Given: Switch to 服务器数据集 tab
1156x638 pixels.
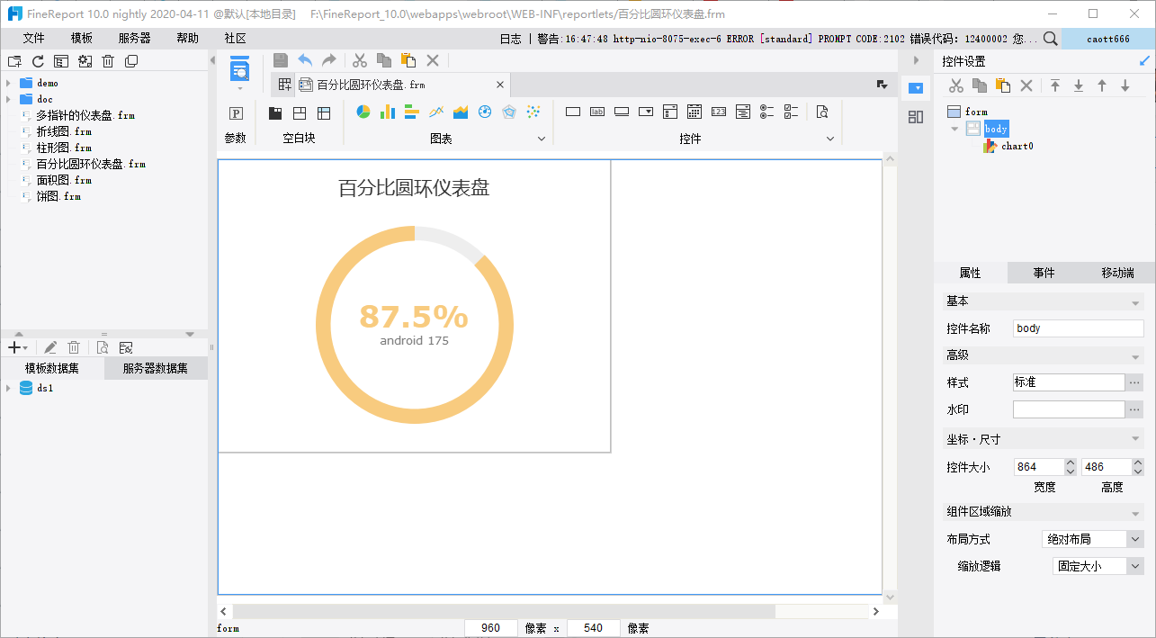Looking at the screenshot, I should coord(156,369).
